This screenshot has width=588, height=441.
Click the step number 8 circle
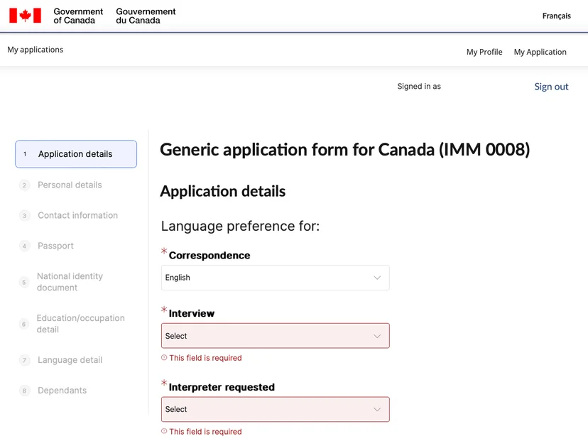pyautogui.click(x=24, y=391)
